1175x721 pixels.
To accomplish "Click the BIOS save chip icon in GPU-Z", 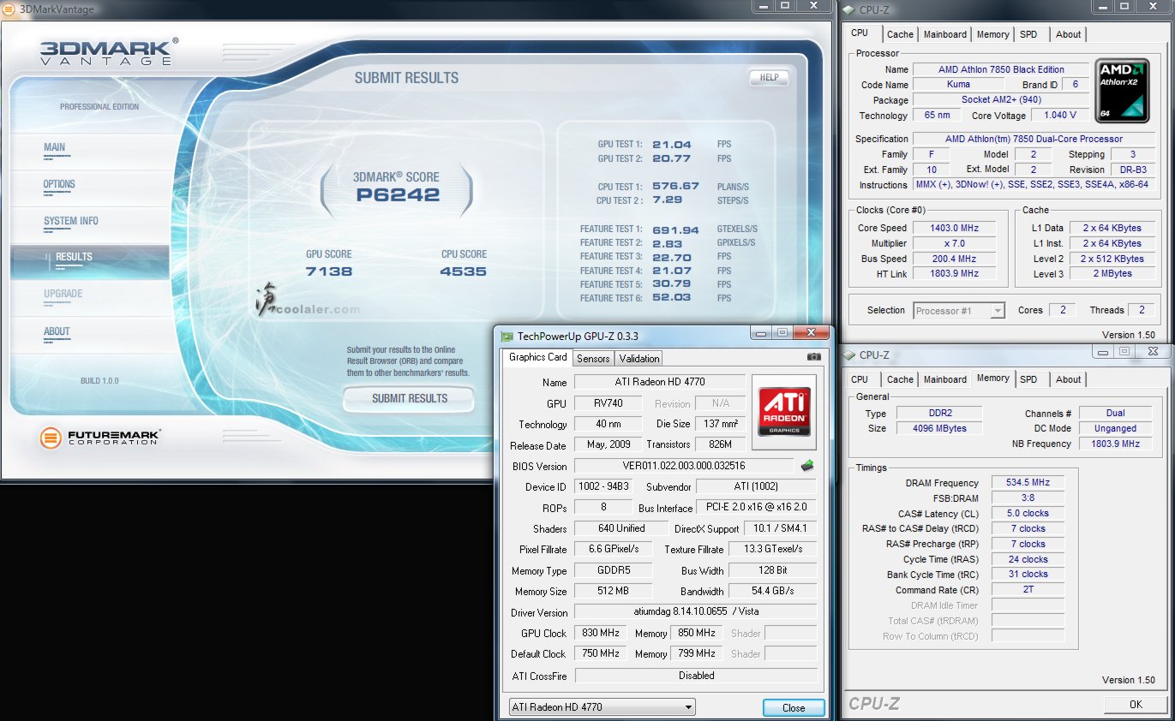I will 806,466.
